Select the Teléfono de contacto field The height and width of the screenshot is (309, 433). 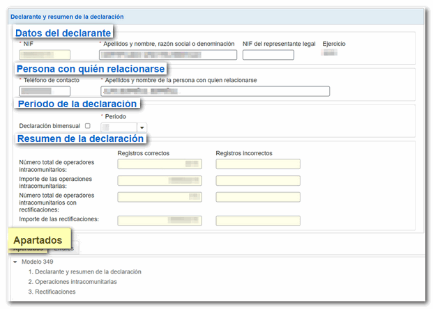[45, 91]
